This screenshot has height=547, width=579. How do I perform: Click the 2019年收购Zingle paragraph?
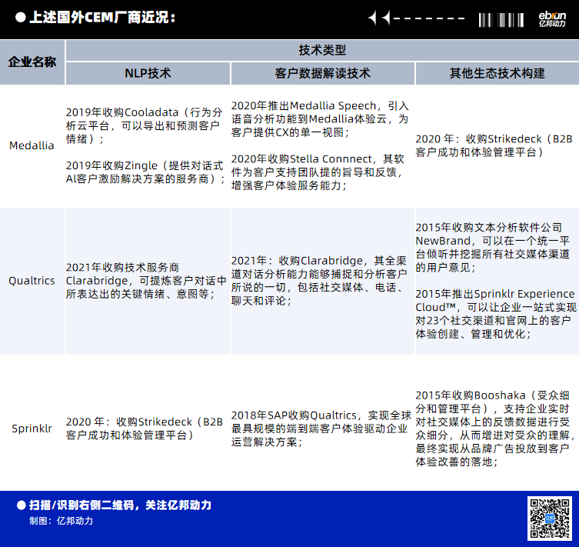pyautogui.click(x=146, y=172)
